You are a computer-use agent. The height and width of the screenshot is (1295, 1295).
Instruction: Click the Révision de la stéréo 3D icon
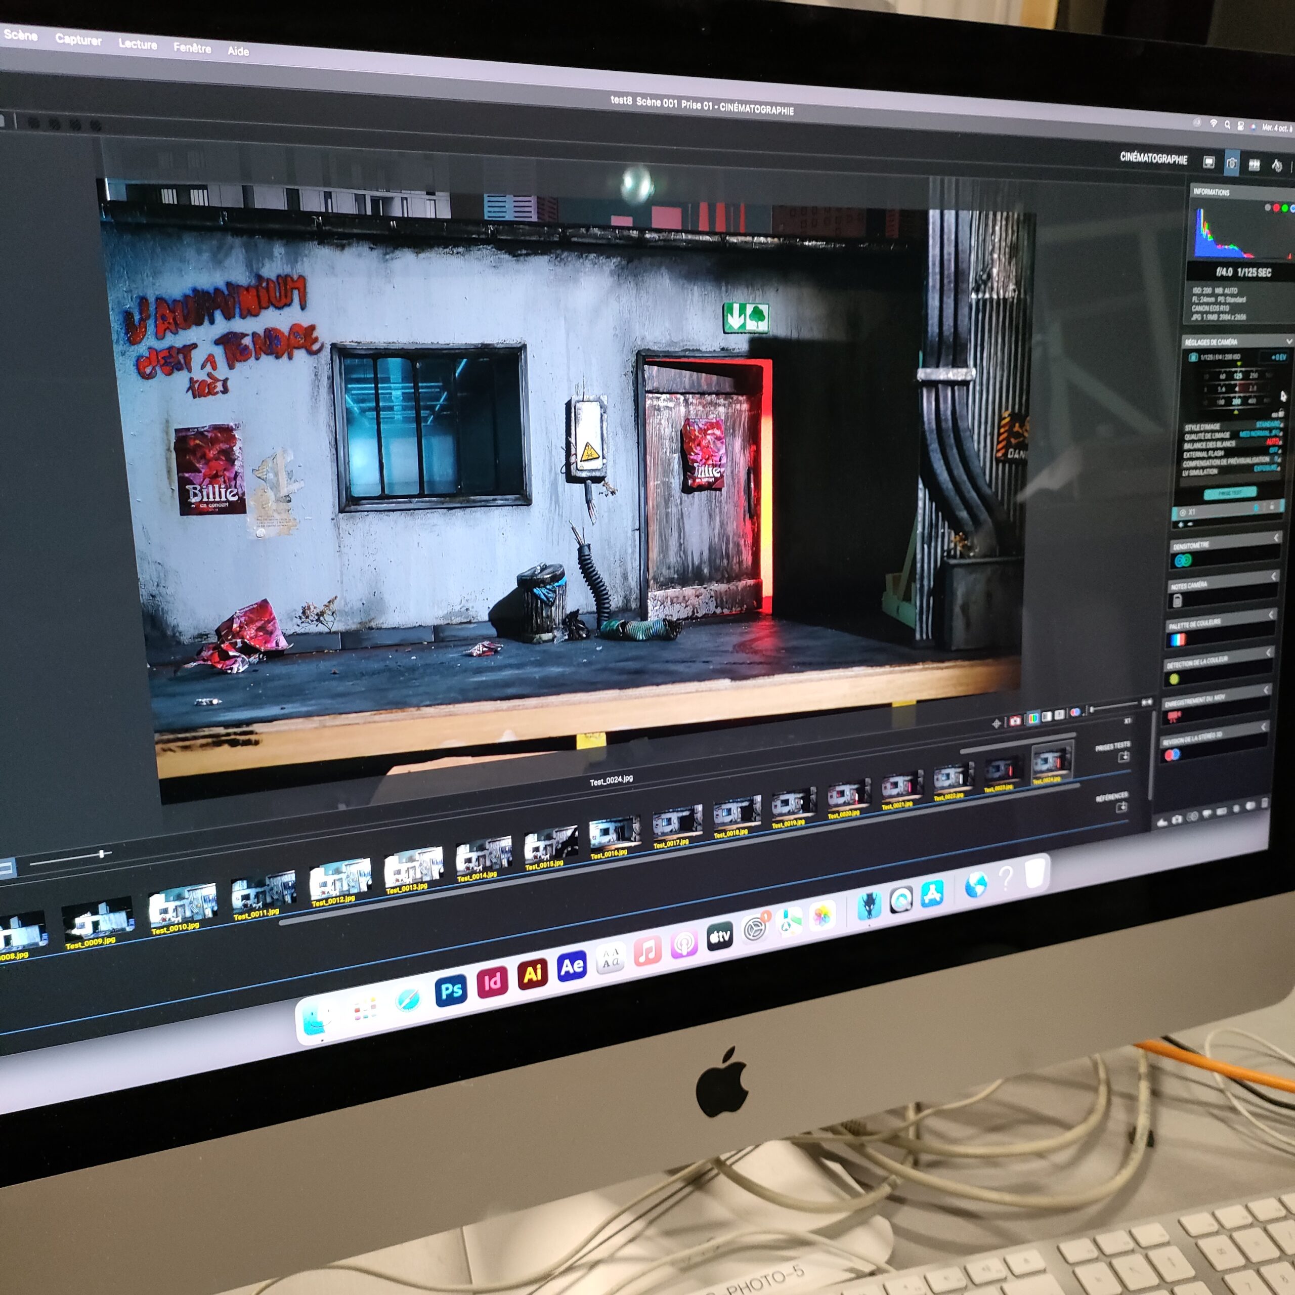pyautogui.click(x=1173, y=755)
